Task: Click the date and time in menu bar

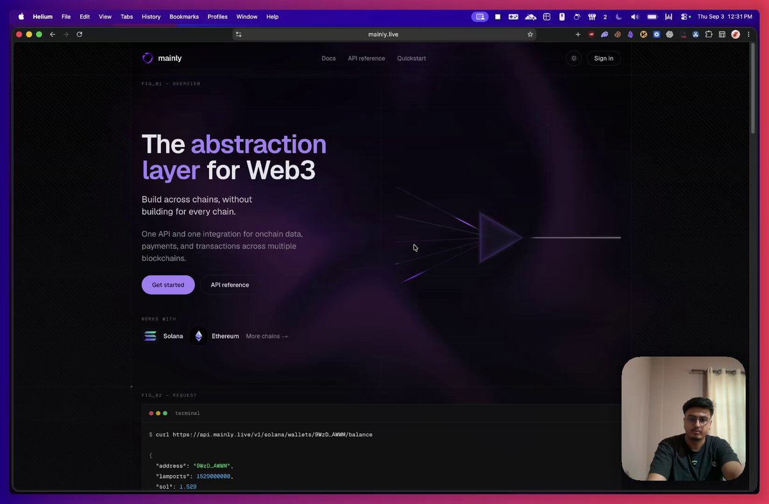Action: pos(724,17)
